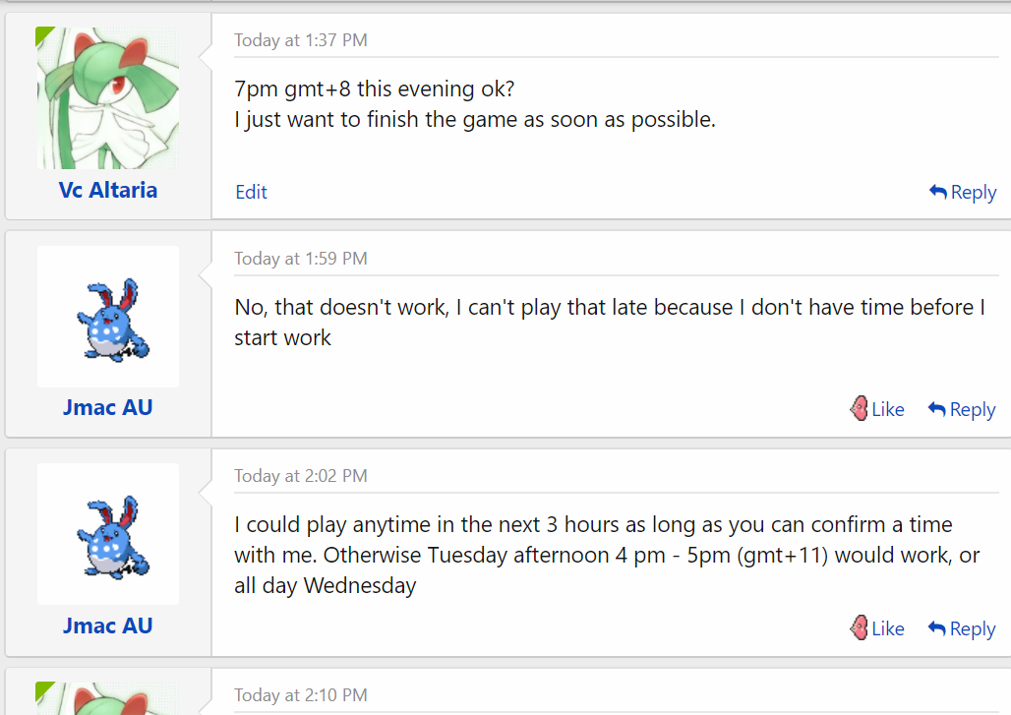1011x715 pixels.
Task: Click the Luvdisc Like icon on the 1:59 PM post
Action: pyautogui.click(x=860, y=408)
